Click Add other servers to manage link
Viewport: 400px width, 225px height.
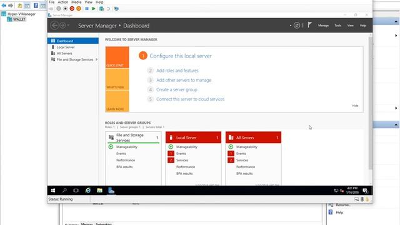pyautogui.click(x=184, y=80)
